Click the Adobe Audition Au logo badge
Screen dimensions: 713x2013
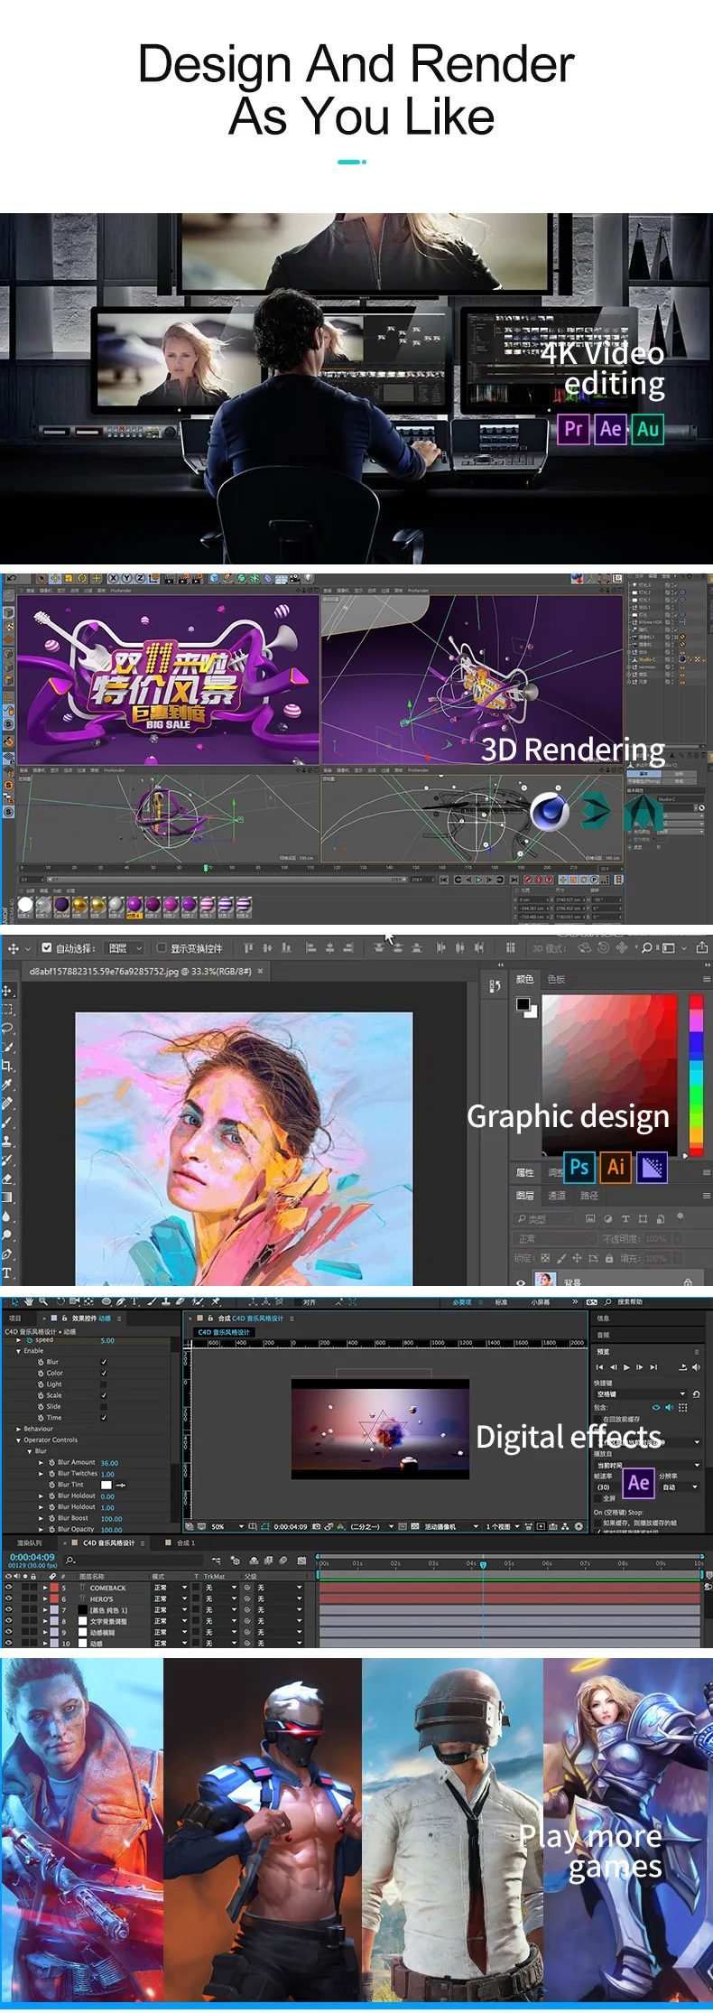(x=647, y=429)
